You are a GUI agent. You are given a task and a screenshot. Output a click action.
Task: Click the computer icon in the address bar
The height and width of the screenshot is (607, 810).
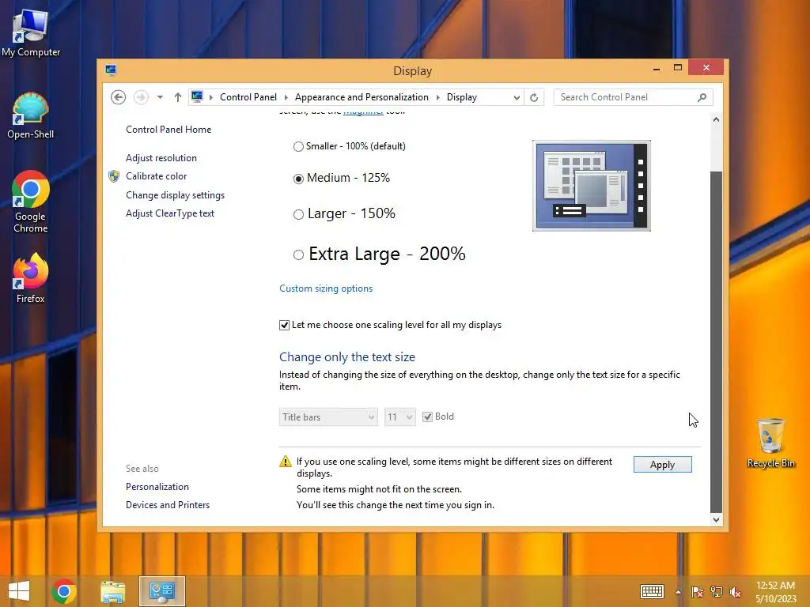click(197, 96)
